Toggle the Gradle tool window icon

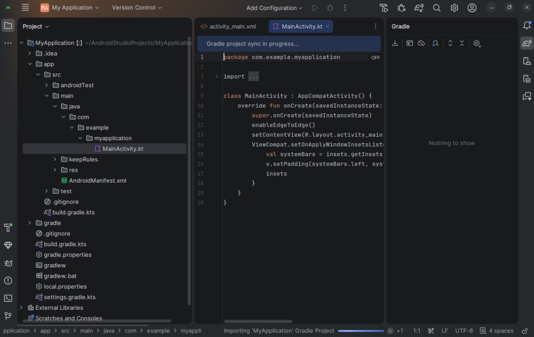527,43
